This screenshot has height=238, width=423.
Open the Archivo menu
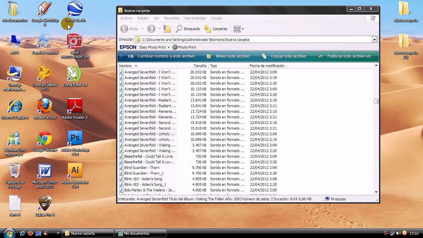tap(126, 18)
